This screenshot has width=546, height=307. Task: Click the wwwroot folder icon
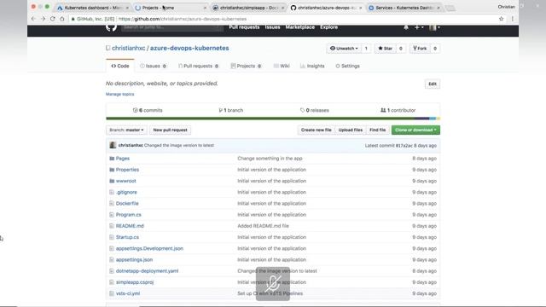(112, 181)
